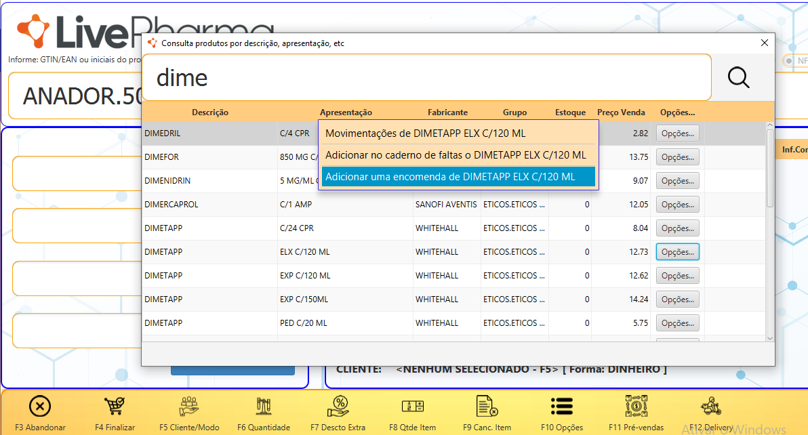Open the F10 Opções list icon
Image resolution: width=808 pixels, height=435 pixels.
(562, 407)
